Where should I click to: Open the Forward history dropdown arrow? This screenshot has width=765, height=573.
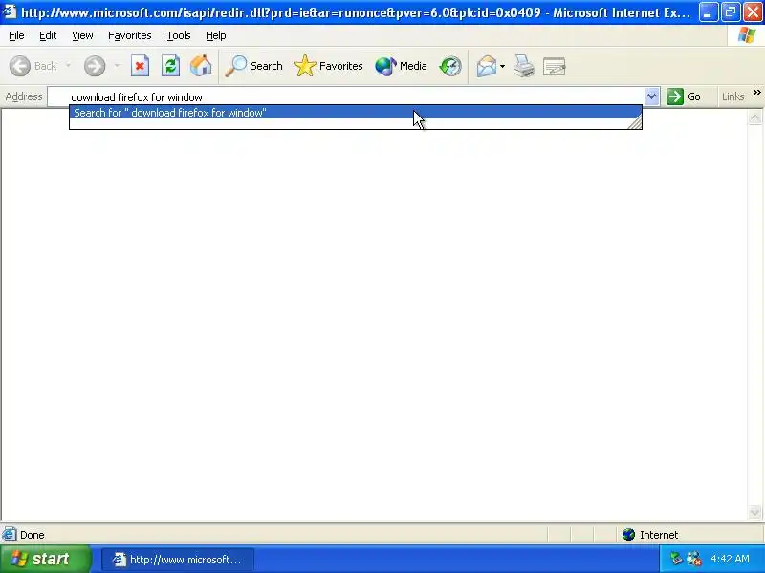[x=117, y=66]
